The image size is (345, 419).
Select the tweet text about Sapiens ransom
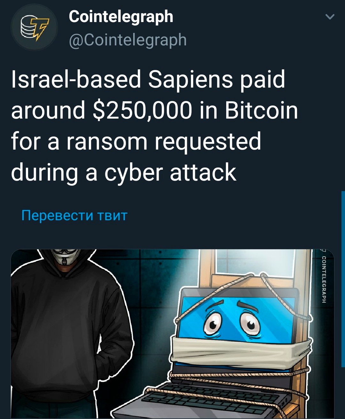pos(155,126)
